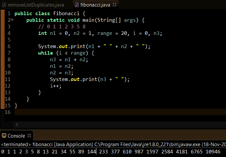Close the fibonacci.java tab
This screenshot has height=157, width=226.
[x=114, y=5]
